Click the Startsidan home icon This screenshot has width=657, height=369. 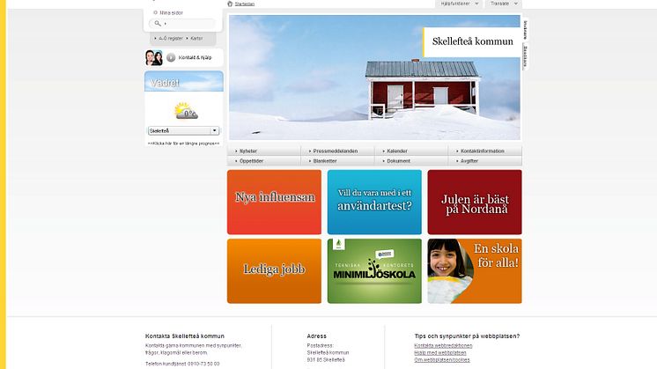(x=230, y=4)
